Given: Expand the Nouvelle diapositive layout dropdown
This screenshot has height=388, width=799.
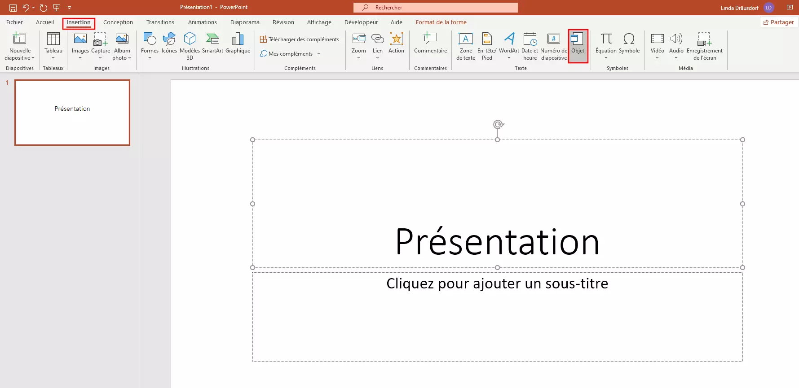Looking at the screenshot, I should [33, 58].
